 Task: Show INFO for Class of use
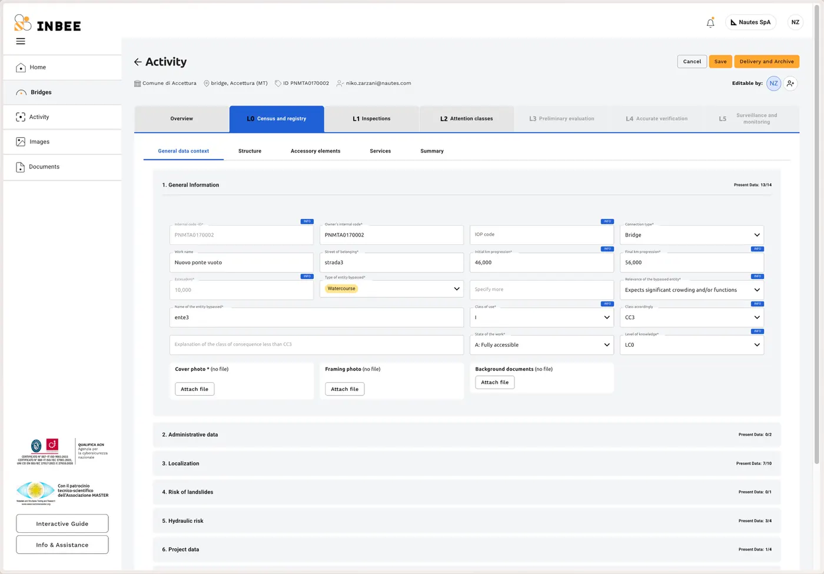click(x=607, y=304)
